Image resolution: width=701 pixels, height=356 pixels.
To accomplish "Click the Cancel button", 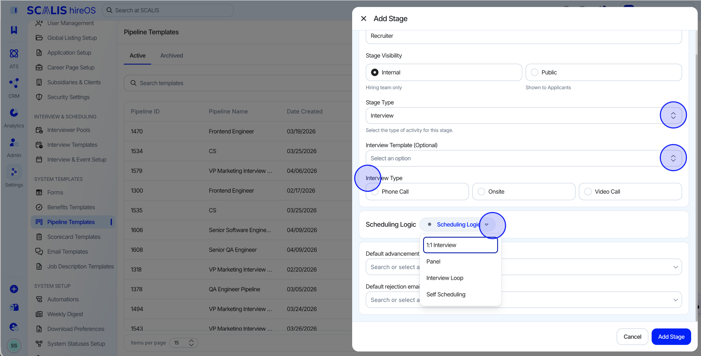I will [632, 337].
